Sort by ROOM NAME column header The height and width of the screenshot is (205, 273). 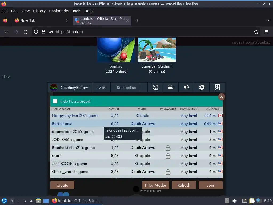61,109
